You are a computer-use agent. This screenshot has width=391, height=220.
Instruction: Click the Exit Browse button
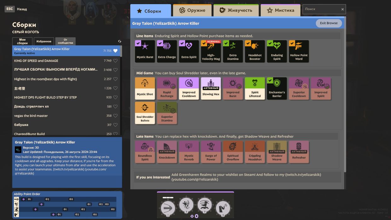(329, 23)
